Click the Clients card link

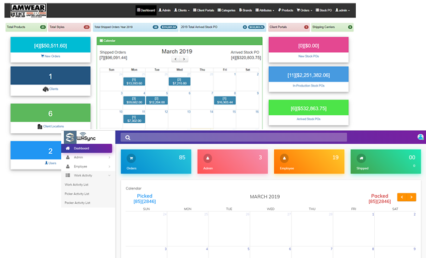point(51,89)
